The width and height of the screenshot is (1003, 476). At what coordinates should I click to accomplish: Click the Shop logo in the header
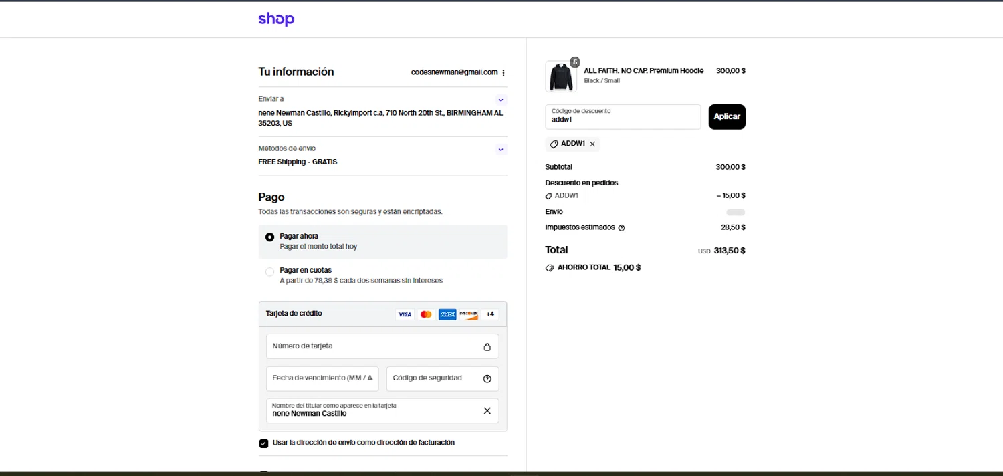click(276, 19)
